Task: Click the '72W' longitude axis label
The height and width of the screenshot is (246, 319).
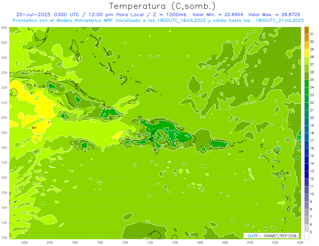Action: pos(150,242)
